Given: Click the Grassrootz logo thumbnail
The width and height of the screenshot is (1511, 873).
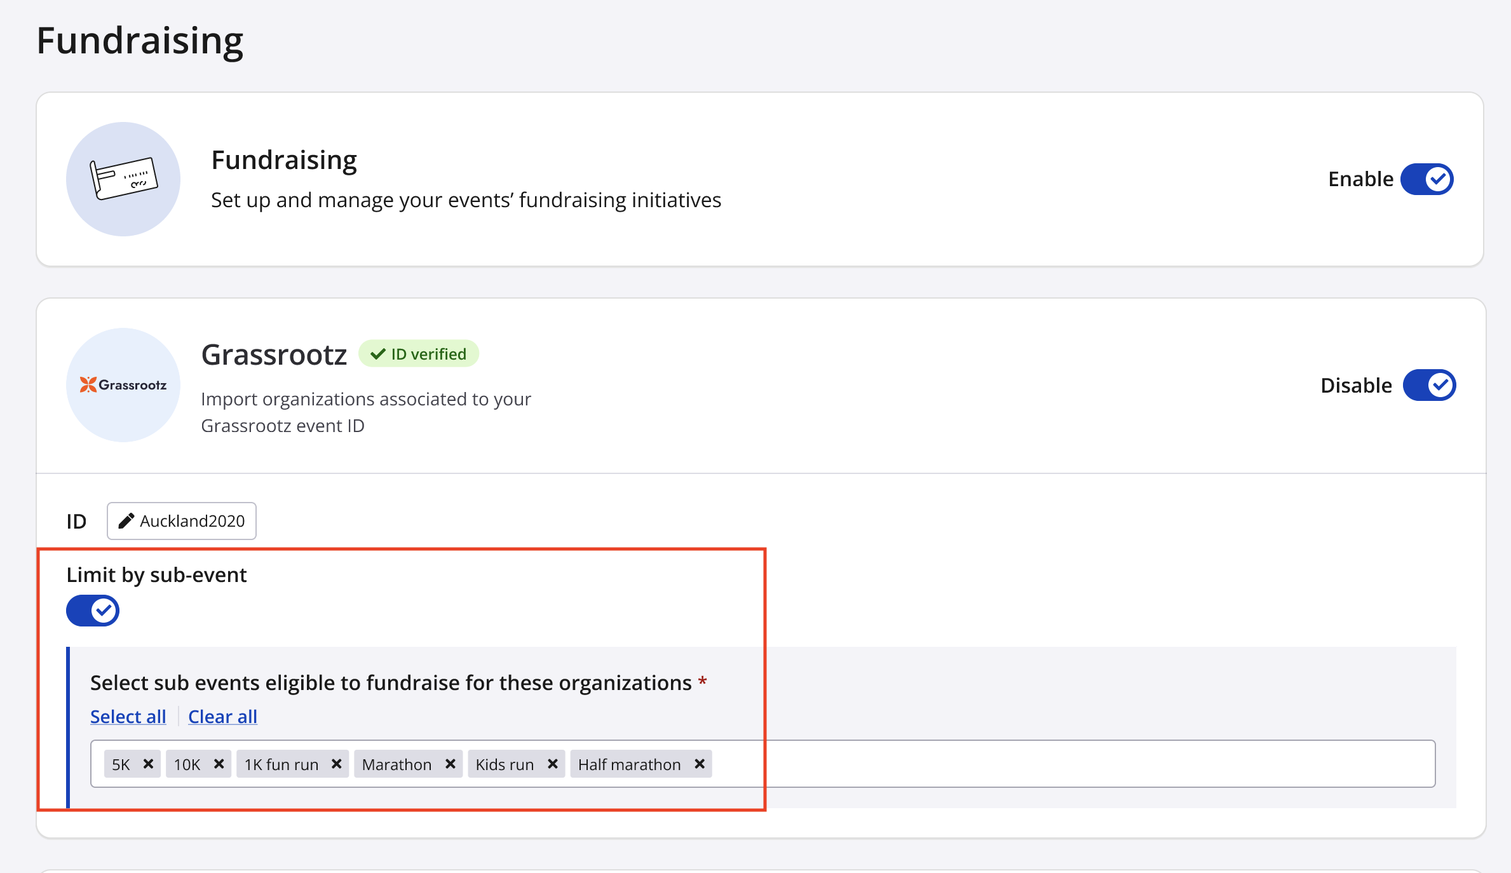Looking at the screenshot, I should [x=123, y=385].
